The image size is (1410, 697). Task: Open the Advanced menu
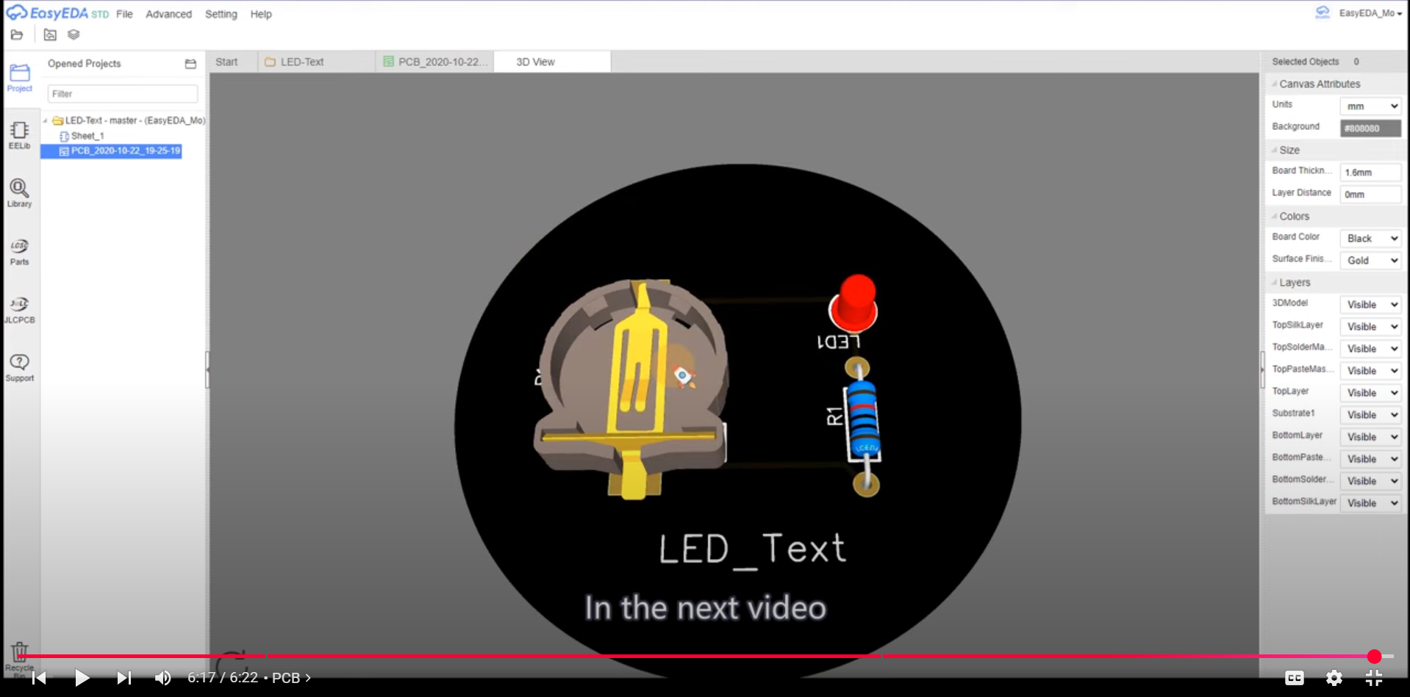coord(168,14)
